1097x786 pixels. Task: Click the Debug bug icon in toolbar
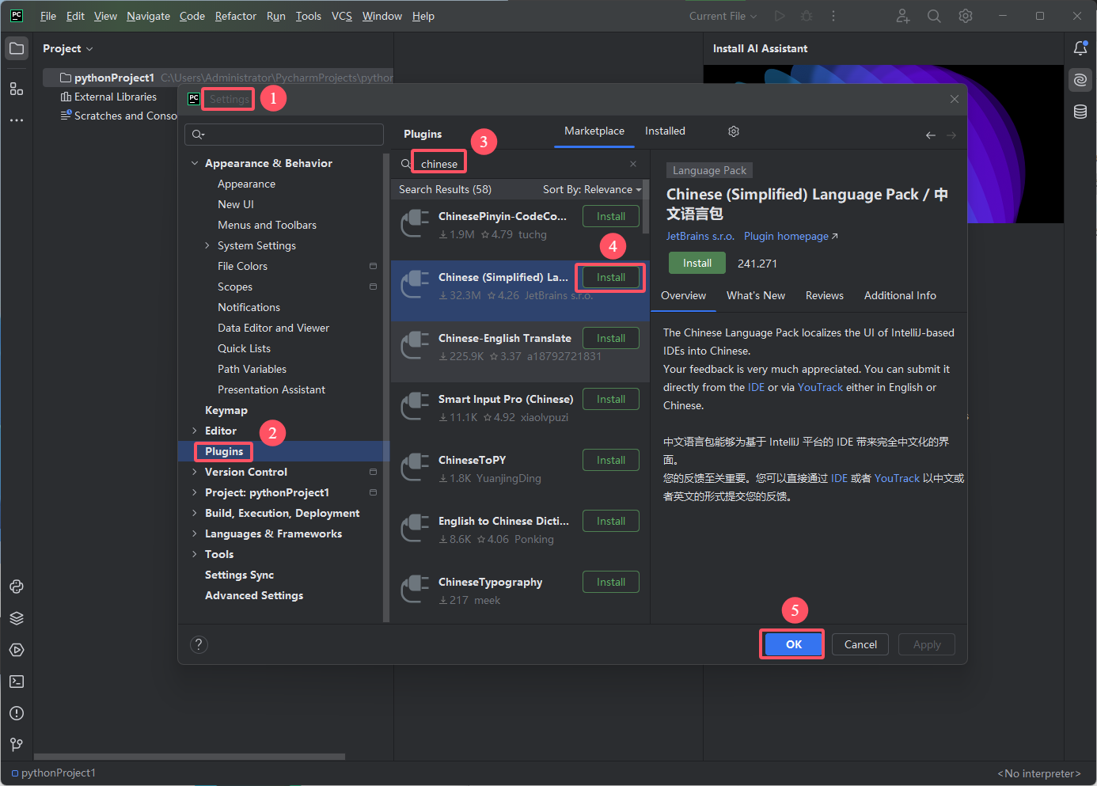(807, 16)
